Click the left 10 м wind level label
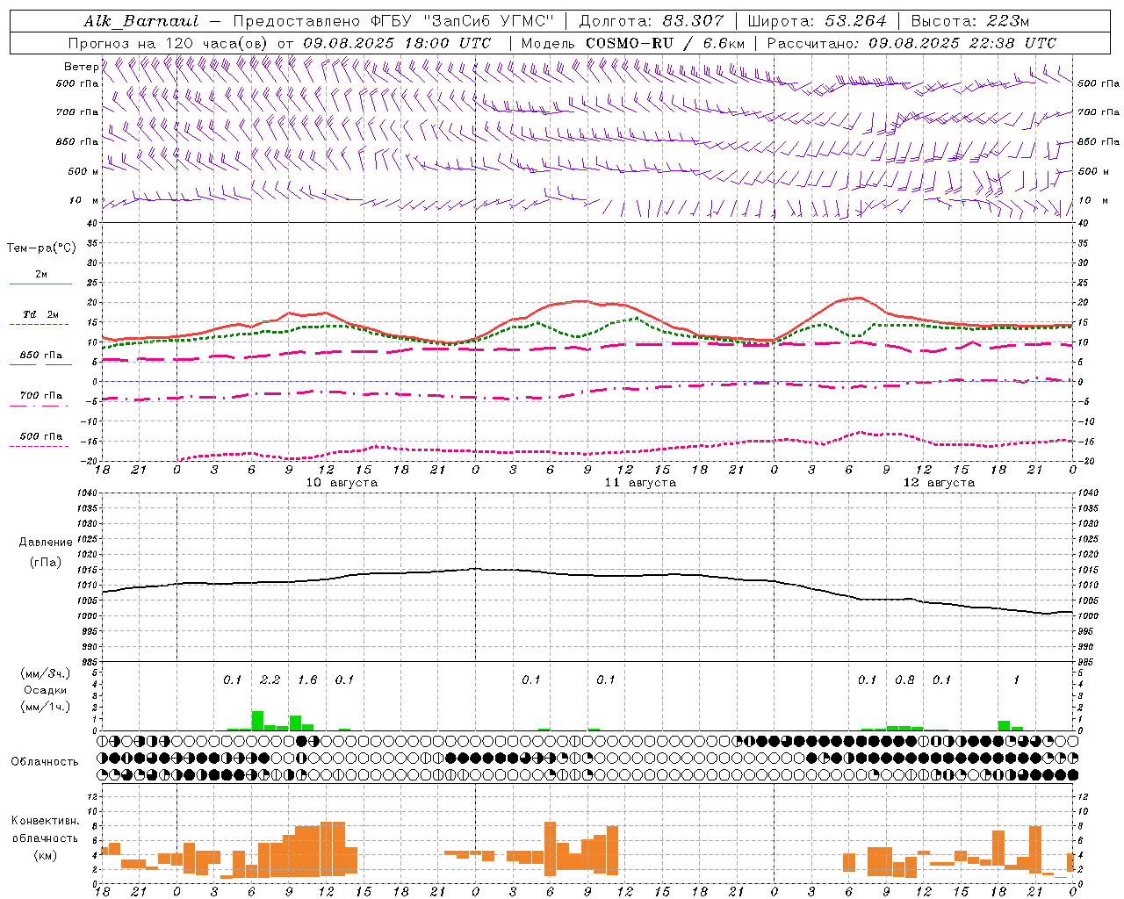This screenshot has height=899, width=1124. (x=84, y=200)
